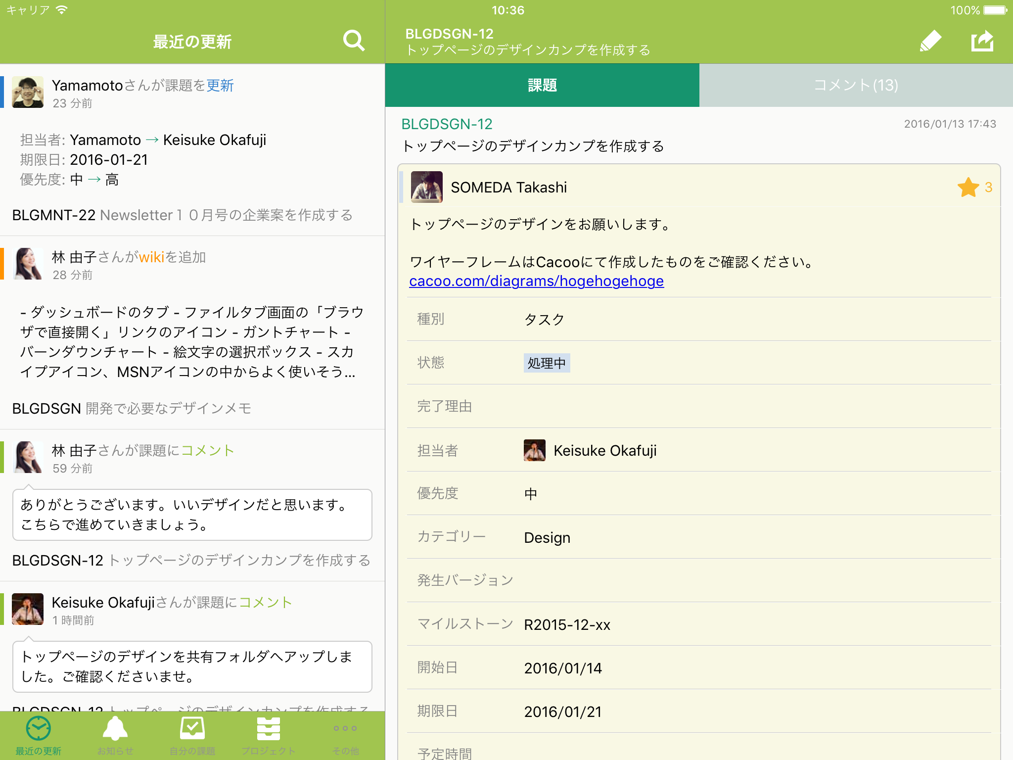
Task: Tap the 更新 link in Yamamoto update
Action: (220, 86)
